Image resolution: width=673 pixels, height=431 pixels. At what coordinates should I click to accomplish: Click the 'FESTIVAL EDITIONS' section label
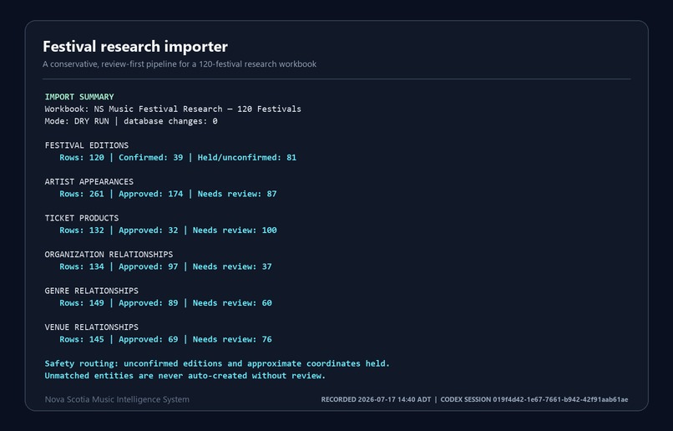click(87, 145)
